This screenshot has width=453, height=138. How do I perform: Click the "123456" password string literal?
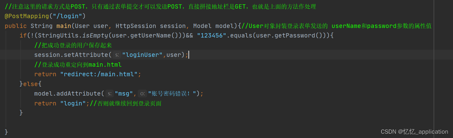[212, 35]
